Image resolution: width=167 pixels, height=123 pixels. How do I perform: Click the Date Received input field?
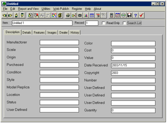coord(133,66)
